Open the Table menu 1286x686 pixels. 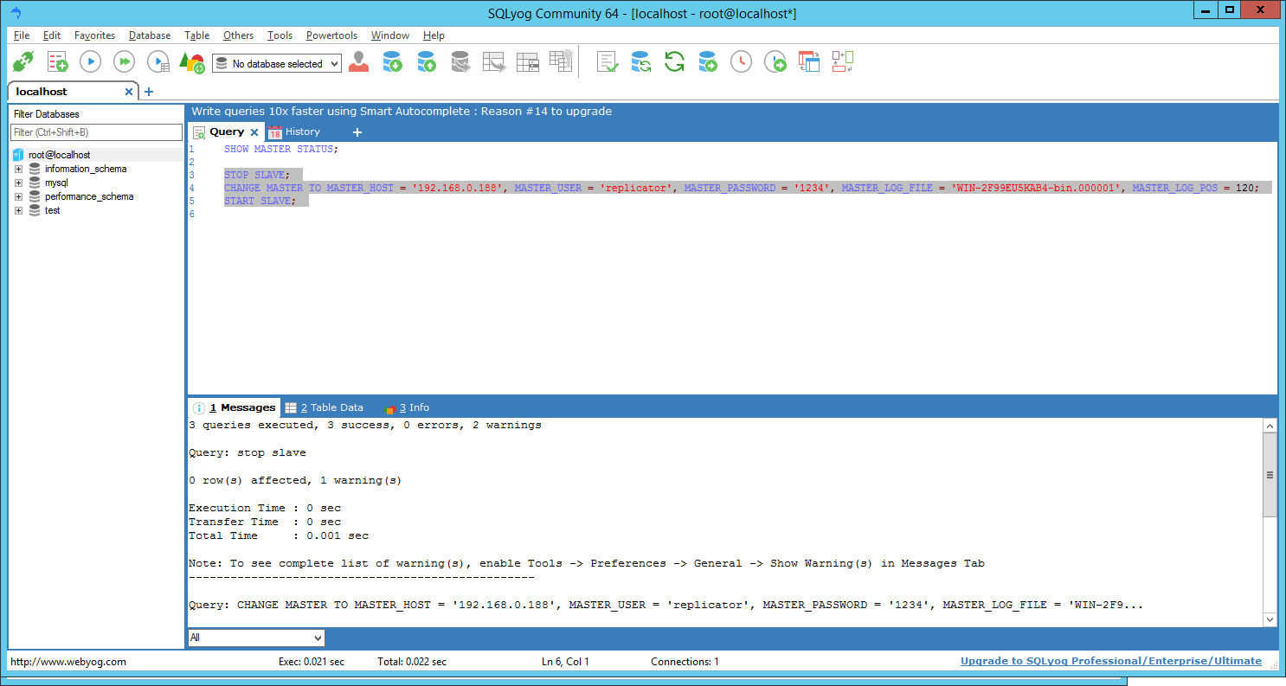pyautogui.click(x=196, y=35)
